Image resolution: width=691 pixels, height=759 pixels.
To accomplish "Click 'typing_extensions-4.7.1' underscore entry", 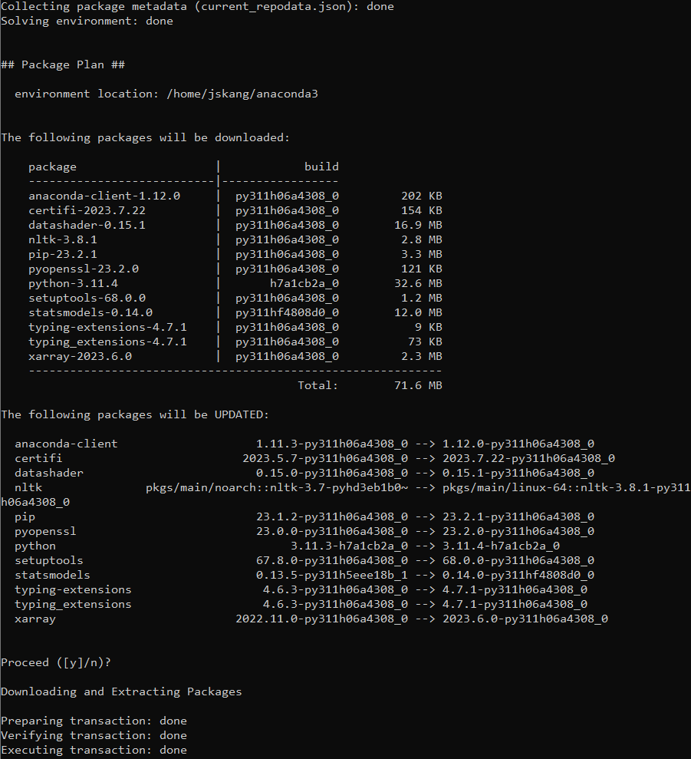I will point(107,342).
